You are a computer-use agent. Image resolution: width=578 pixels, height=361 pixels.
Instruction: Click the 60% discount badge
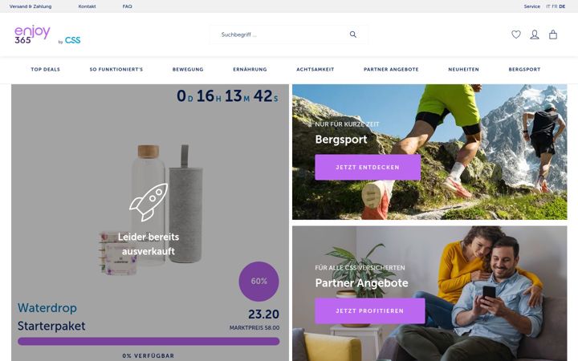258,281
